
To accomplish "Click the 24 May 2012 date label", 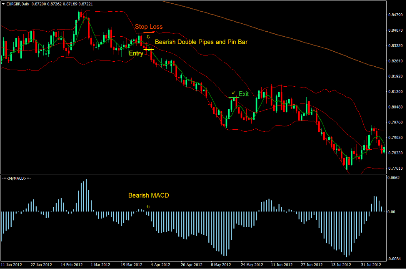I will pos(252,265).
